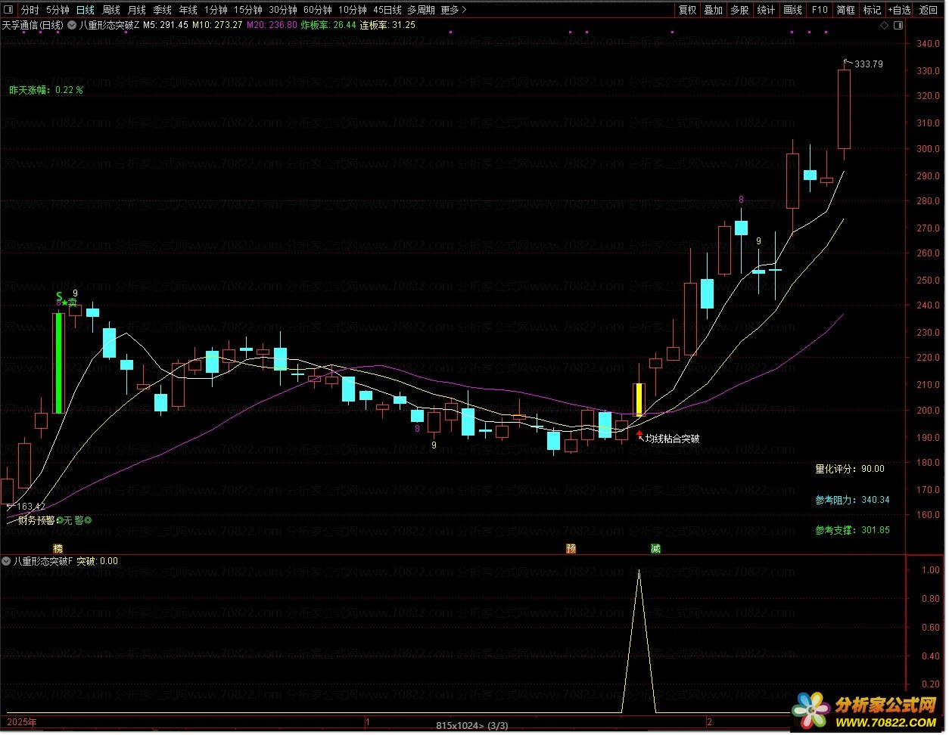
Task: Click the 预 event marker icon
Action: coord(571,548)
